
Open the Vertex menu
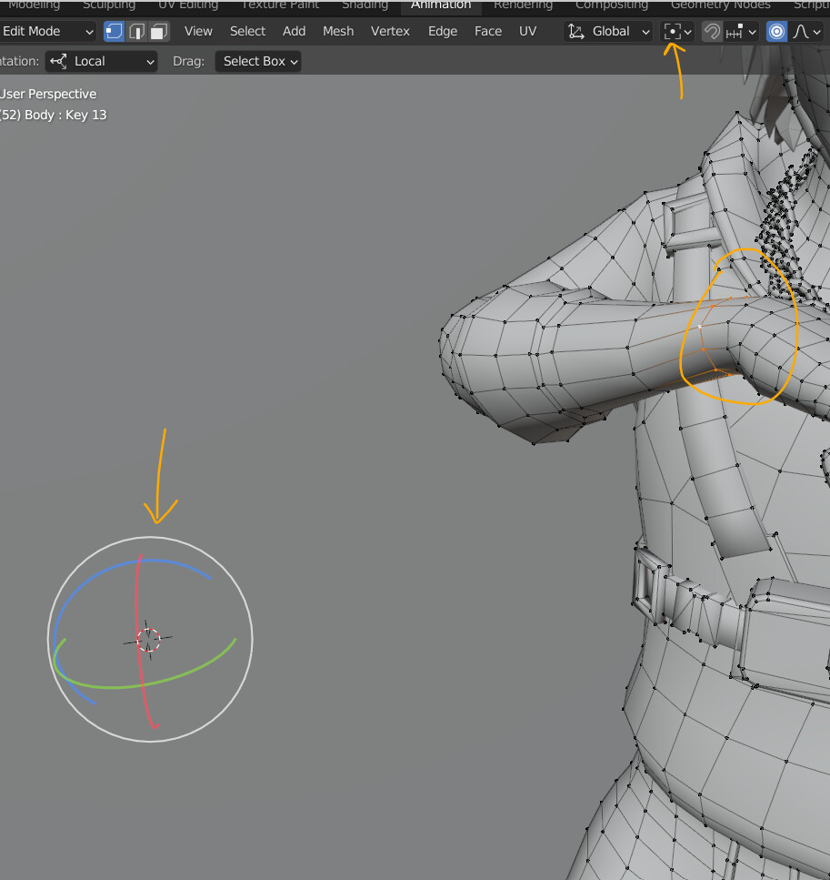point(390,32)
